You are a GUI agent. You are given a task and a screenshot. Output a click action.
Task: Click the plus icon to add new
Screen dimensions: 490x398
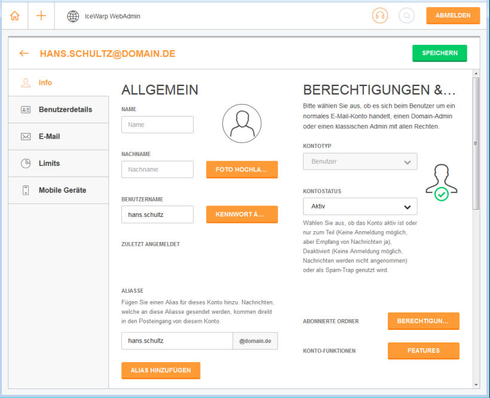pyautogui.click(x=41, y=16)
